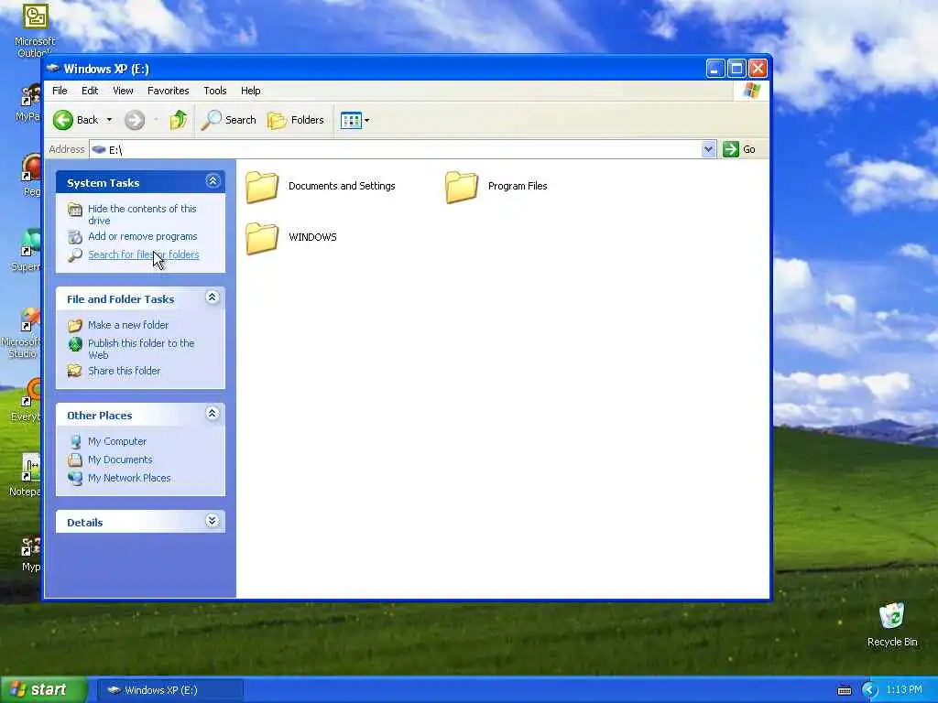Go to My Documents in Other Places
This screenshot has width=938, height=703.
(120, 460)
